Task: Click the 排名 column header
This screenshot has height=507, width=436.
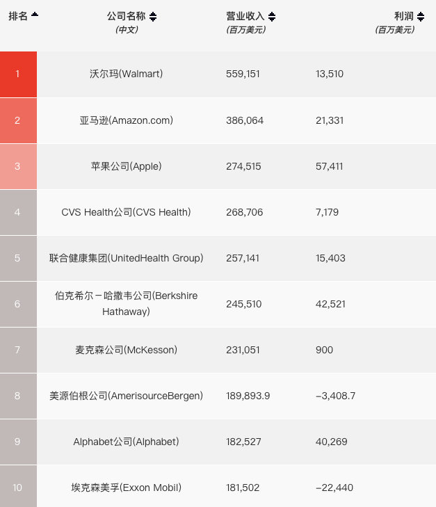Action: tap(18, 16)
